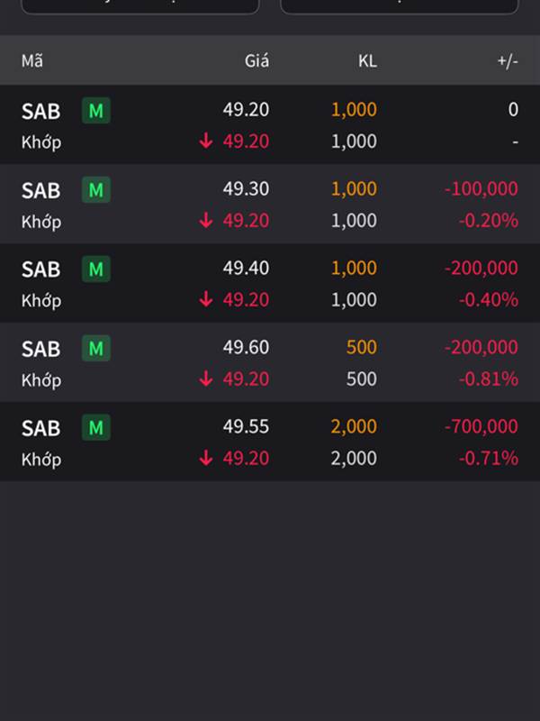
Task: Tap the right button at screen top
Action: pyautogui.click(x=400, y=5)
